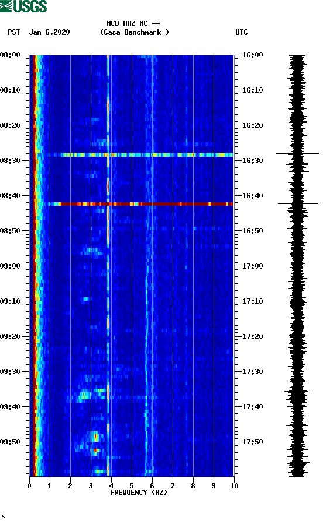Click the 09:10 PST time label
Screen dimensions: 323x523
10,301
